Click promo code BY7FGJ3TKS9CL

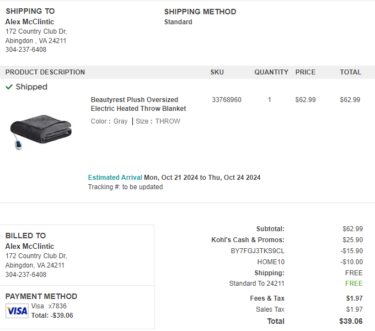[258, 251]
